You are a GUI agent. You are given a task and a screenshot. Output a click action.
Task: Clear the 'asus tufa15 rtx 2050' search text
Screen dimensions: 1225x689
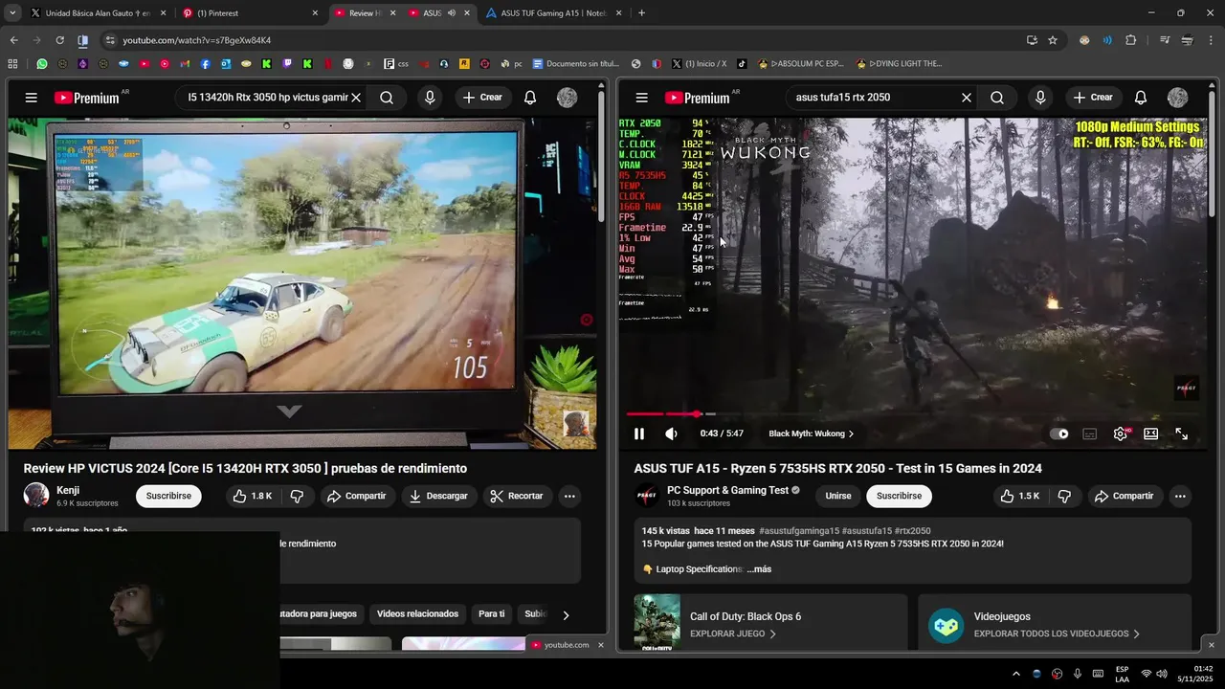tap(967, 98)
